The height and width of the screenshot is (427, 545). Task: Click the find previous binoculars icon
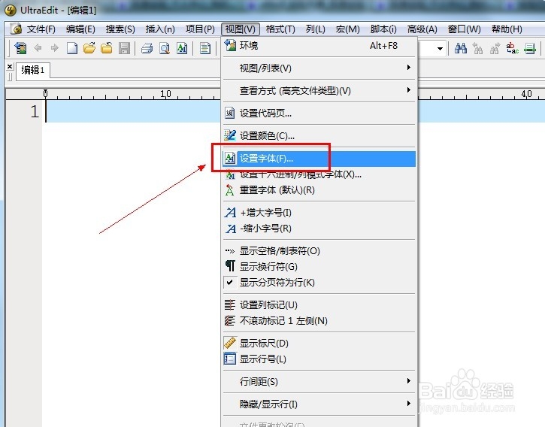point(478,48)
